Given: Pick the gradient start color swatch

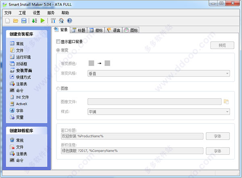Looking at the screenshot, I should coord(92,63).
